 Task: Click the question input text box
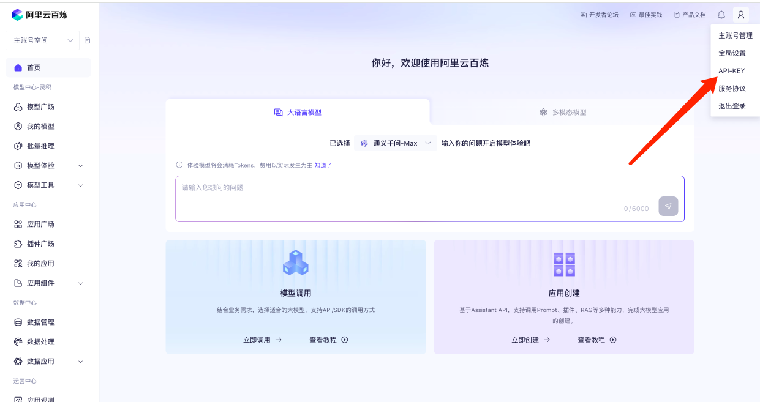tap(398, 193)
